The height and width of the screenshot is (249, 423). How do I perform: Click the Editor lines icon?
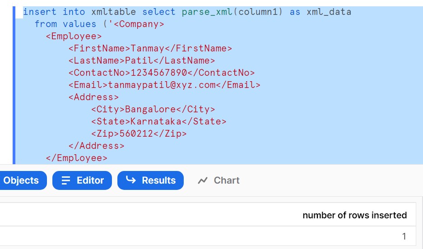[x=66, y=180]
